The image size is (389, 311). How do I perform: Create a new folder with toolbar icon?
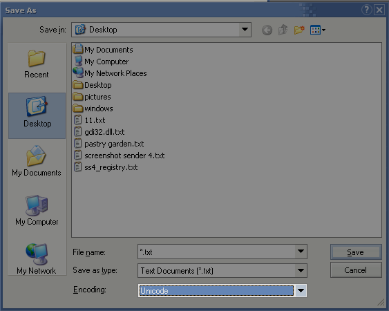299,30
